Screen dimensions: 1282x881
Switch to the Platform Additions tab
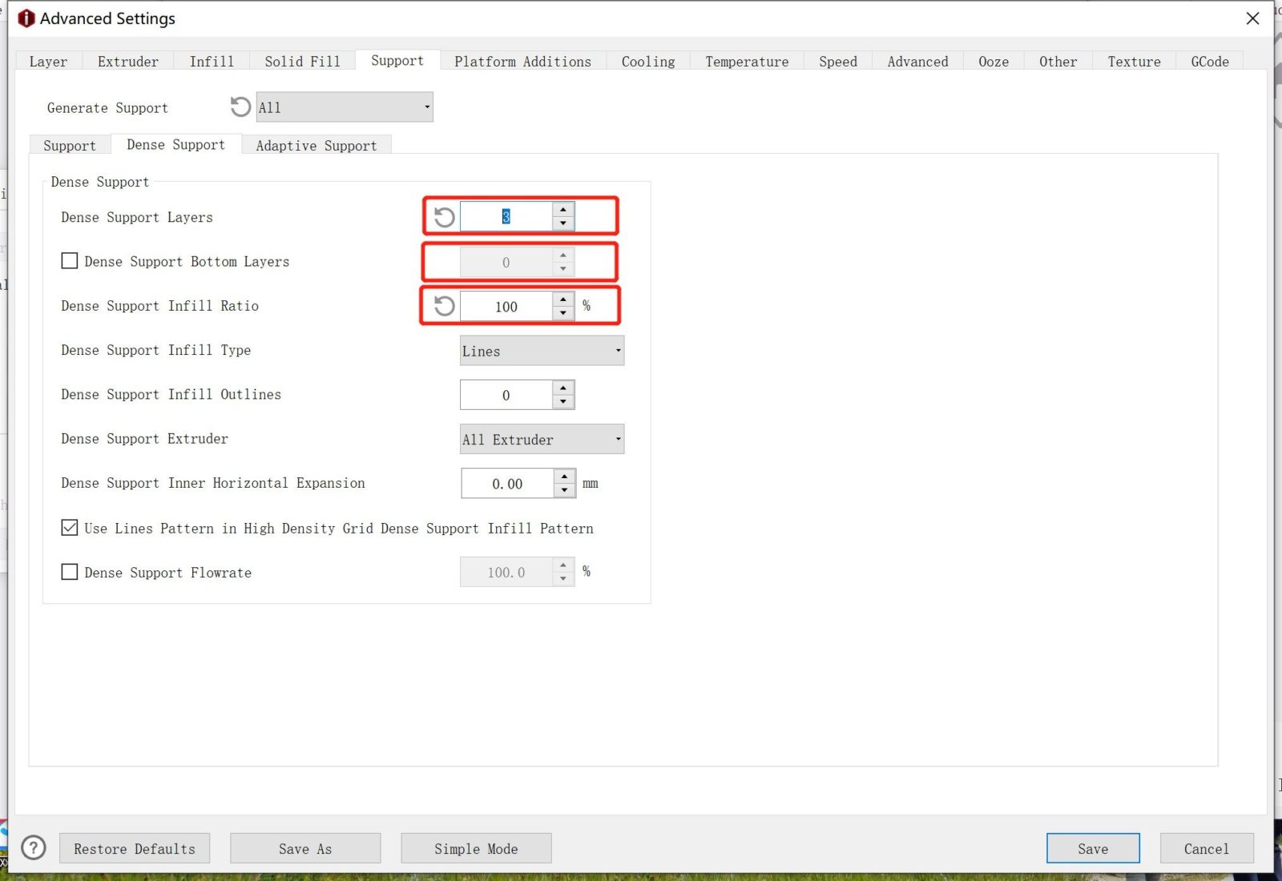(522, 62)
